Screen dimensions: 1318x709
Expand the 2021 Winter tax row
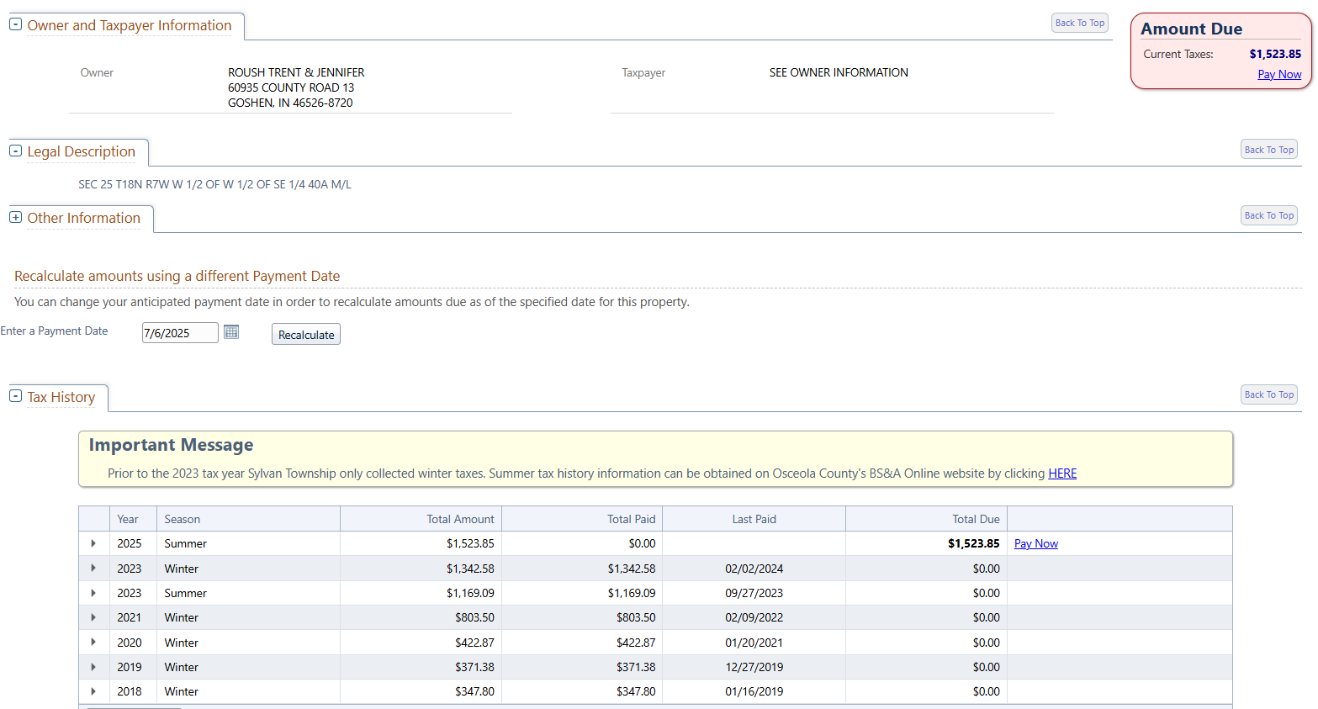point(93,617)
